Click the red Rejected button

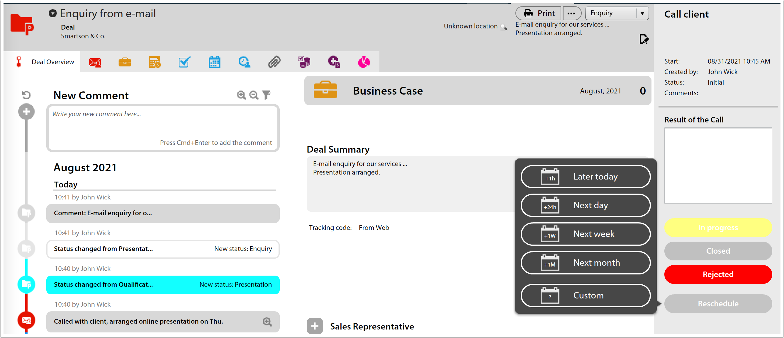[x=718, y=274]
